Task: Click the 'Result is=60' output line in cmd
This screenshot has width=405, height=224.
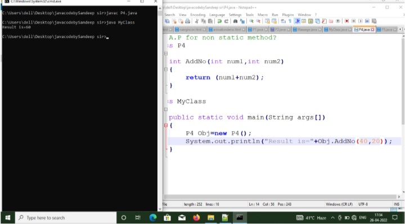Action: (16, 27)
